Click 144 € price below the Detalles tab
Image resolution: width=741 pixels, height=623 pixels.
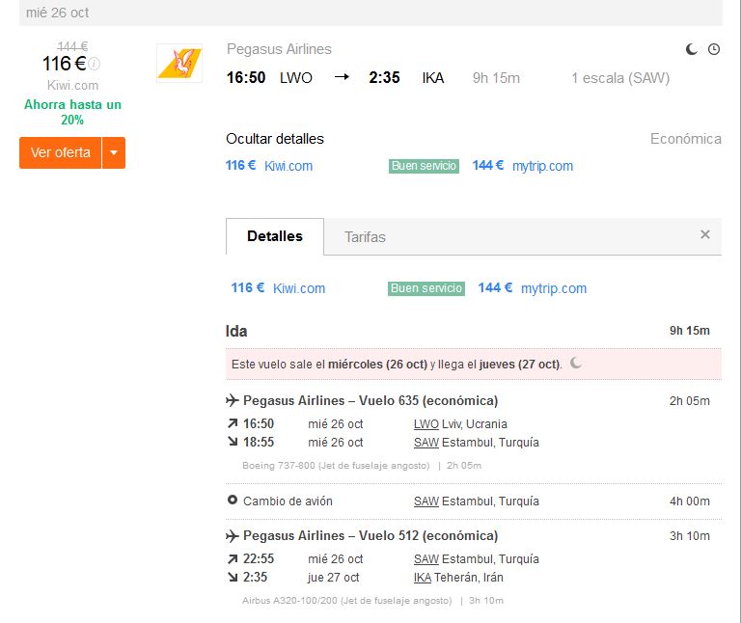tap(495, 287)
